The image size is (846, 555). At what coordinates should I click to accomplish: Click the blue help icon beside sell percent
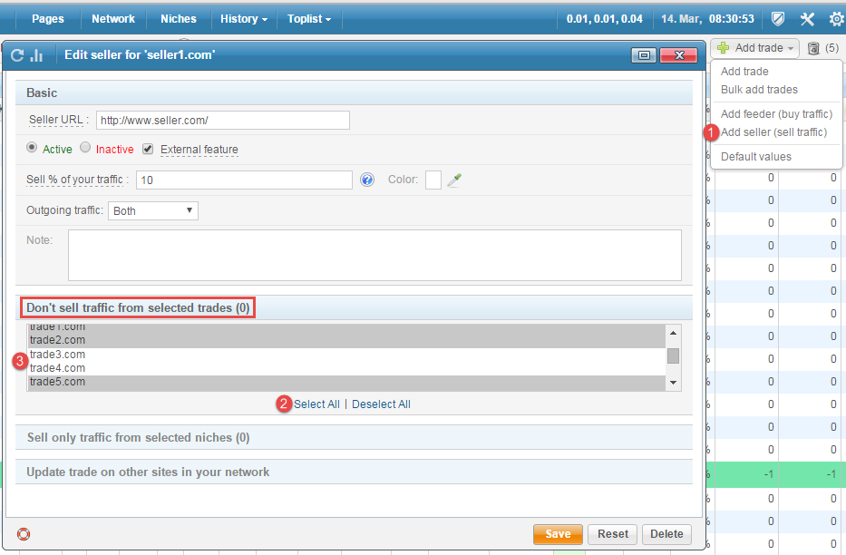click(x=367, y=180)
